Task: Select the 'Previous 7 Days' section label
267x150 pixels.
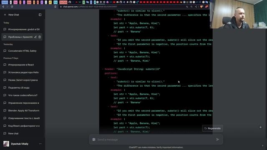Action: 11,58
